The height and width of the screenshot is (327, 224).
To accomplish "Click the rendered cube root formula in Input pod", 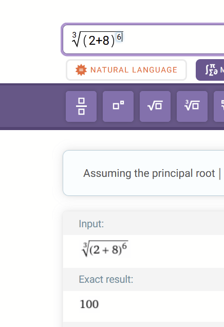I will (105, 249).
